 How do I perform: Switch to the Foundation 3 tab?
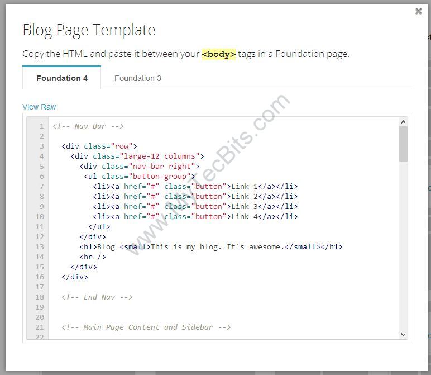[x=138, y=78]
